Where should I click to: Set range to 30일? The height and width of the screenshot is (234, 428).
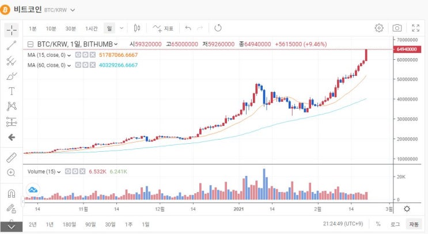[110, 224]
